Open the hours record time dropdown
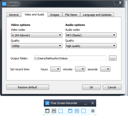The image size is (128, 116). point(55,69)
